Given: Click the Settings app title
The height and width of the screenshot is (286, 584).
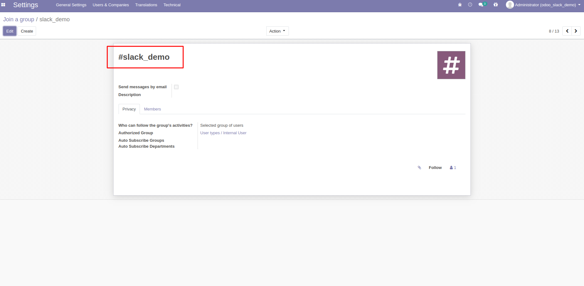Looking at the screenshot, I should (x=26, y=5).
